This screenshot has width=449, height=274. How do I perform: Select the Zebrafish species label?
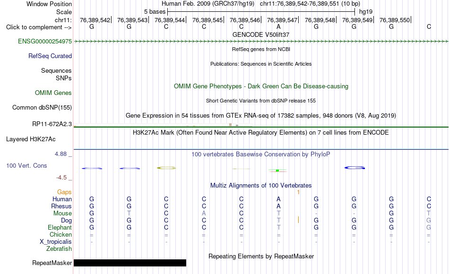(x=59, y=249)
